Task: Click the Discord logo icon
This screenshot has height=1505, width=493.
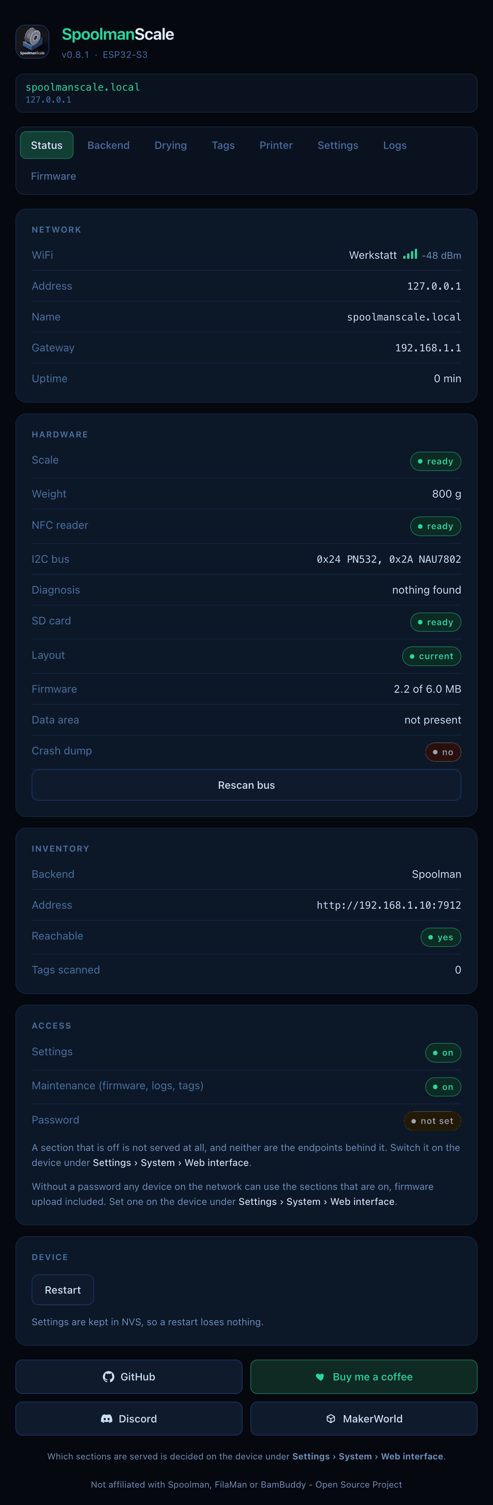Action: point(107,1418)
